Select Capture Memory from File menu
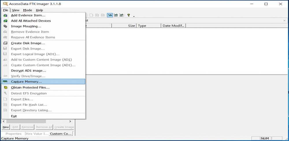Viewport: 289px width, 141px height. [x=44, y=81]
